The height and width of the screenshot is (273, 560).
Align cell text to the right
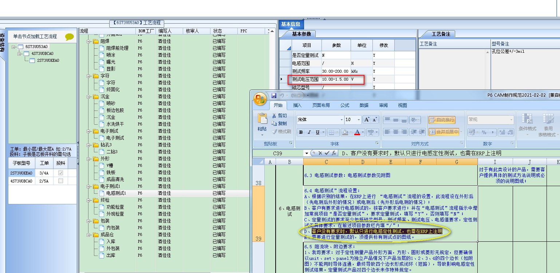[404, 132]
